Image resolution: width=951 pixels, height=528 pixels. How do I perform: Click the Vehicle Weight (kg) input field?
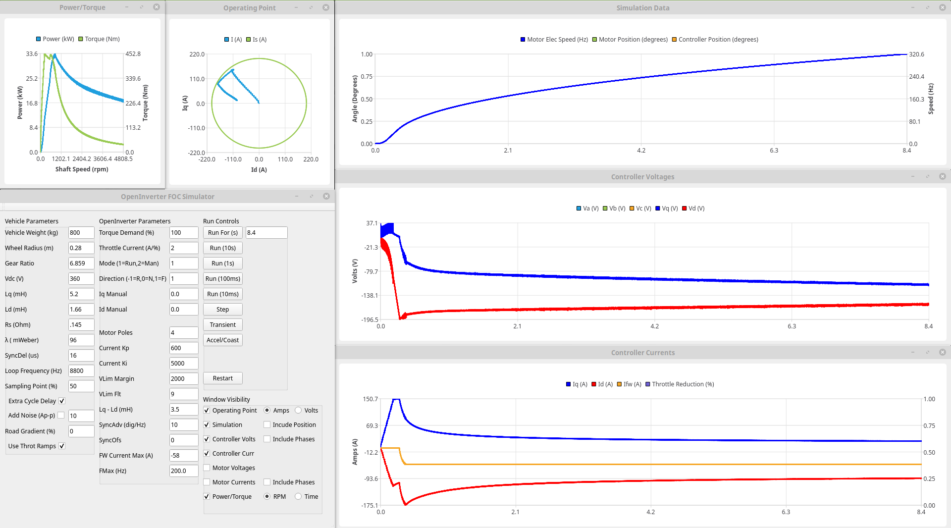click(81, 233)
